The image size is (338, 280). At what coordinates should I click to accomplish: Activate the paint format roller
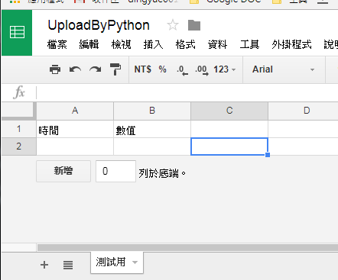[115, 69]
